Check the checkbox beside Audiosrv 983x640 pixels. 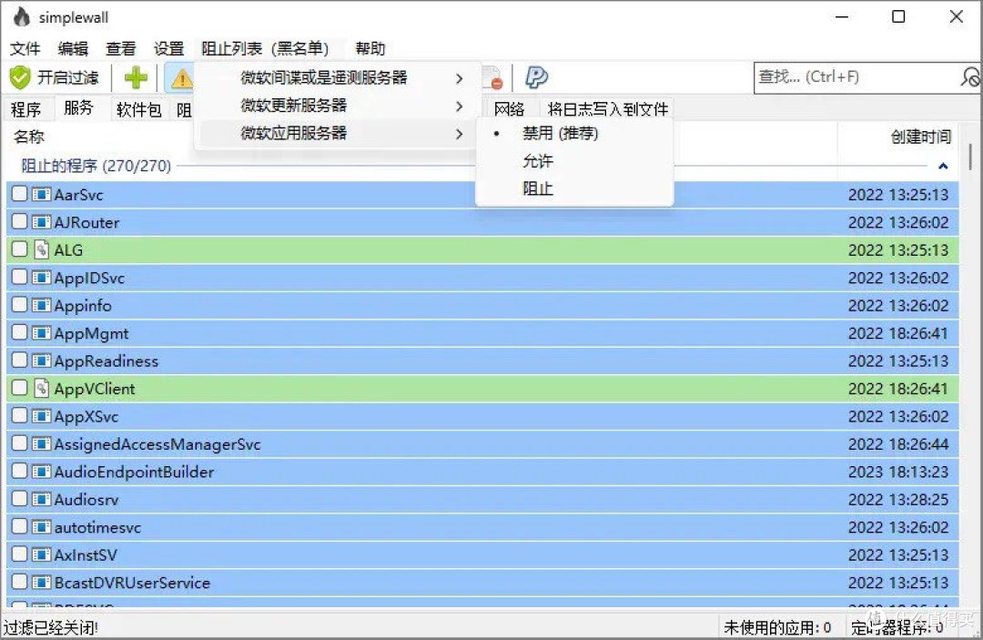point(19,499)
